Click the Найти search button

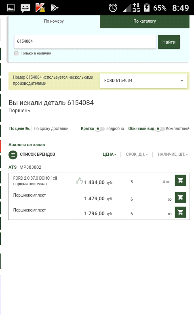(x=169, y=42)
